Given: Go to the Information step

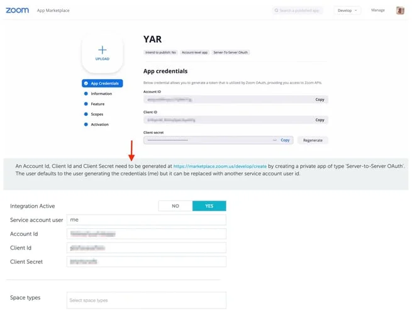Looking at the screenshot, I should [x=101, y=94].
